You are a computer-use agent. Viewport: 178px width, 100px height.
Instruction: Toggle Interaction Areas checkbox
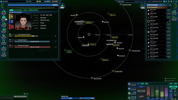[x=165, y=78]
